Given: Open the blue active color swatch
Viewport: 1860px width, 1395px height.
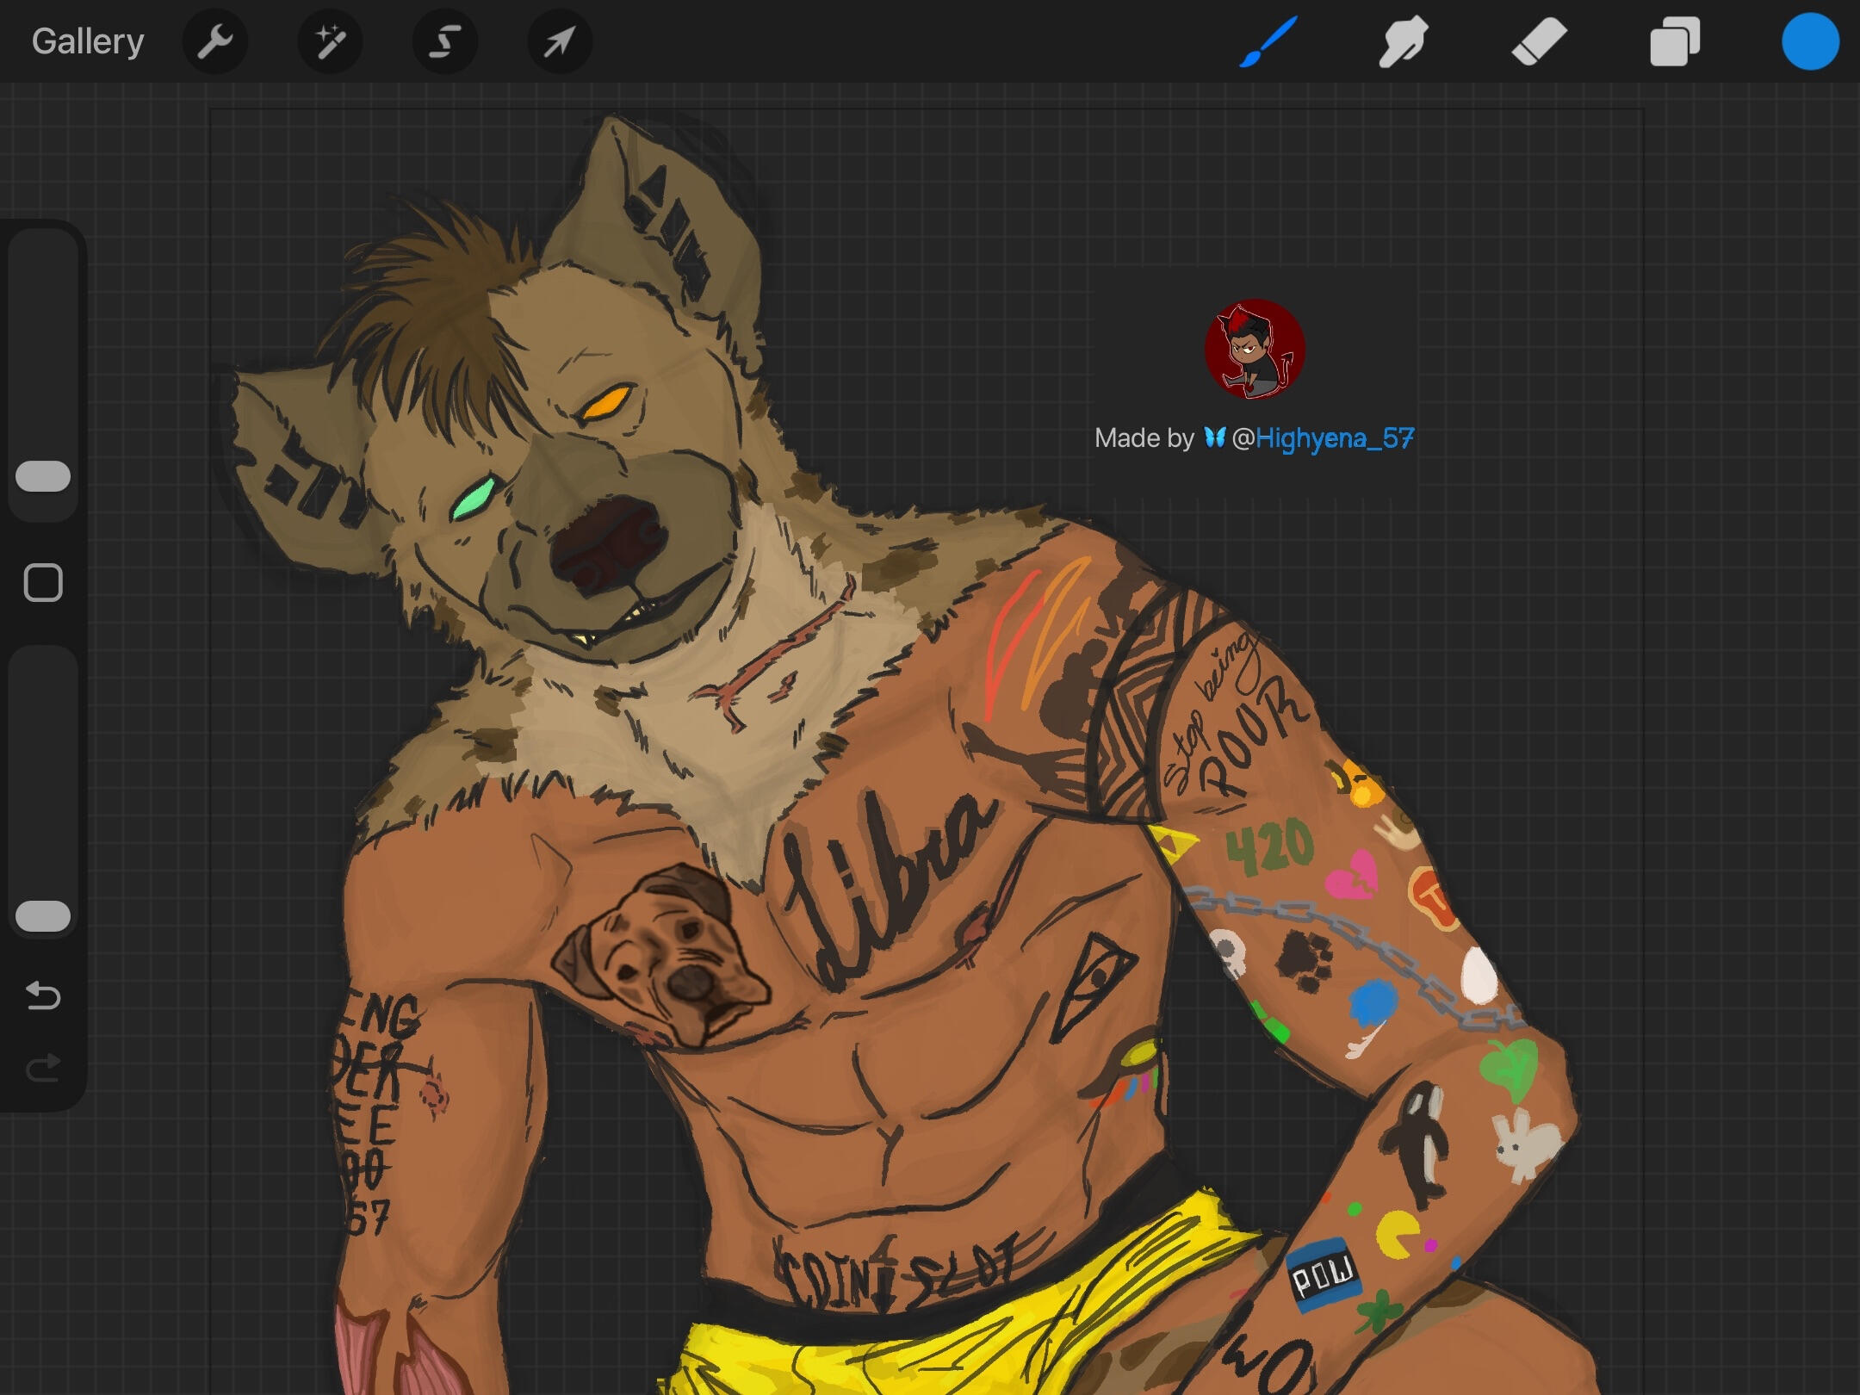Looking at the screenshot, I should 1810,41.
